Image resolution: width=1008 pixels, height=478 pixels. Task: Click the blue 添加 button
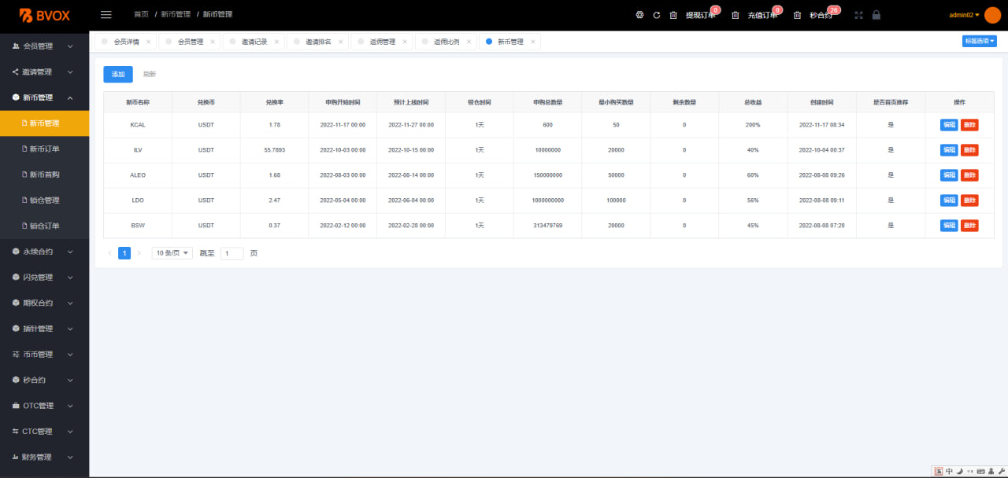coord(118,74)
